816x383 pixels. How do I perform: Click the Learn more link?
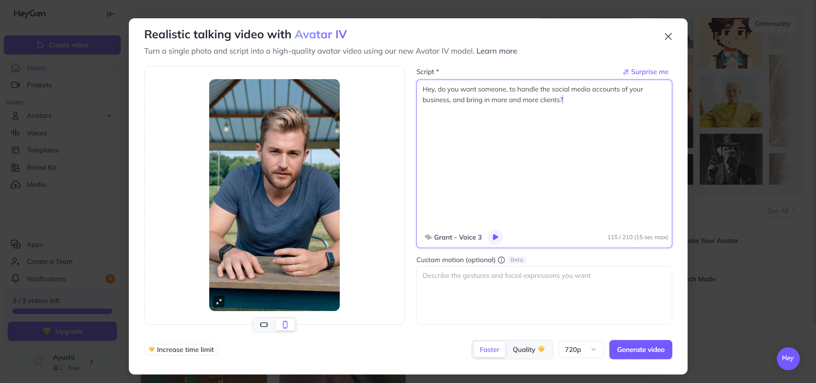tap(497, 51)
